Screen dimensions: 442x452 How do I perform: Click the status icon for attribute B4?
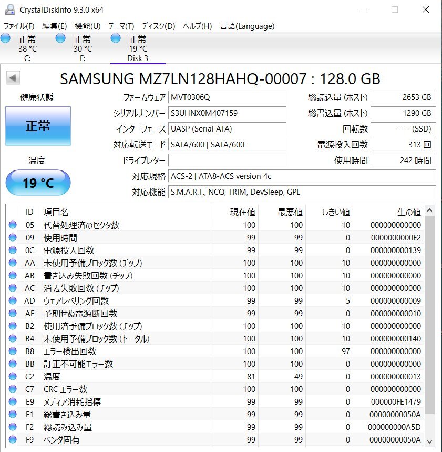click(x=13, y=338)
